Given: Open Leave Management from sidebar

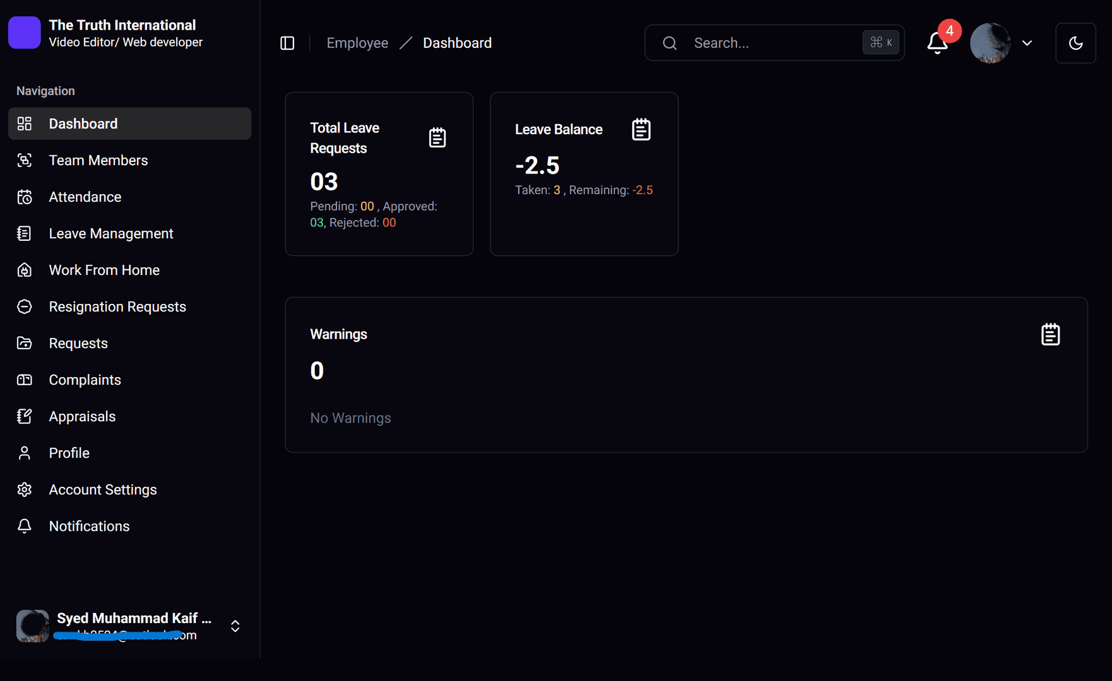Looking at the screenshot, I should (110, 233).
